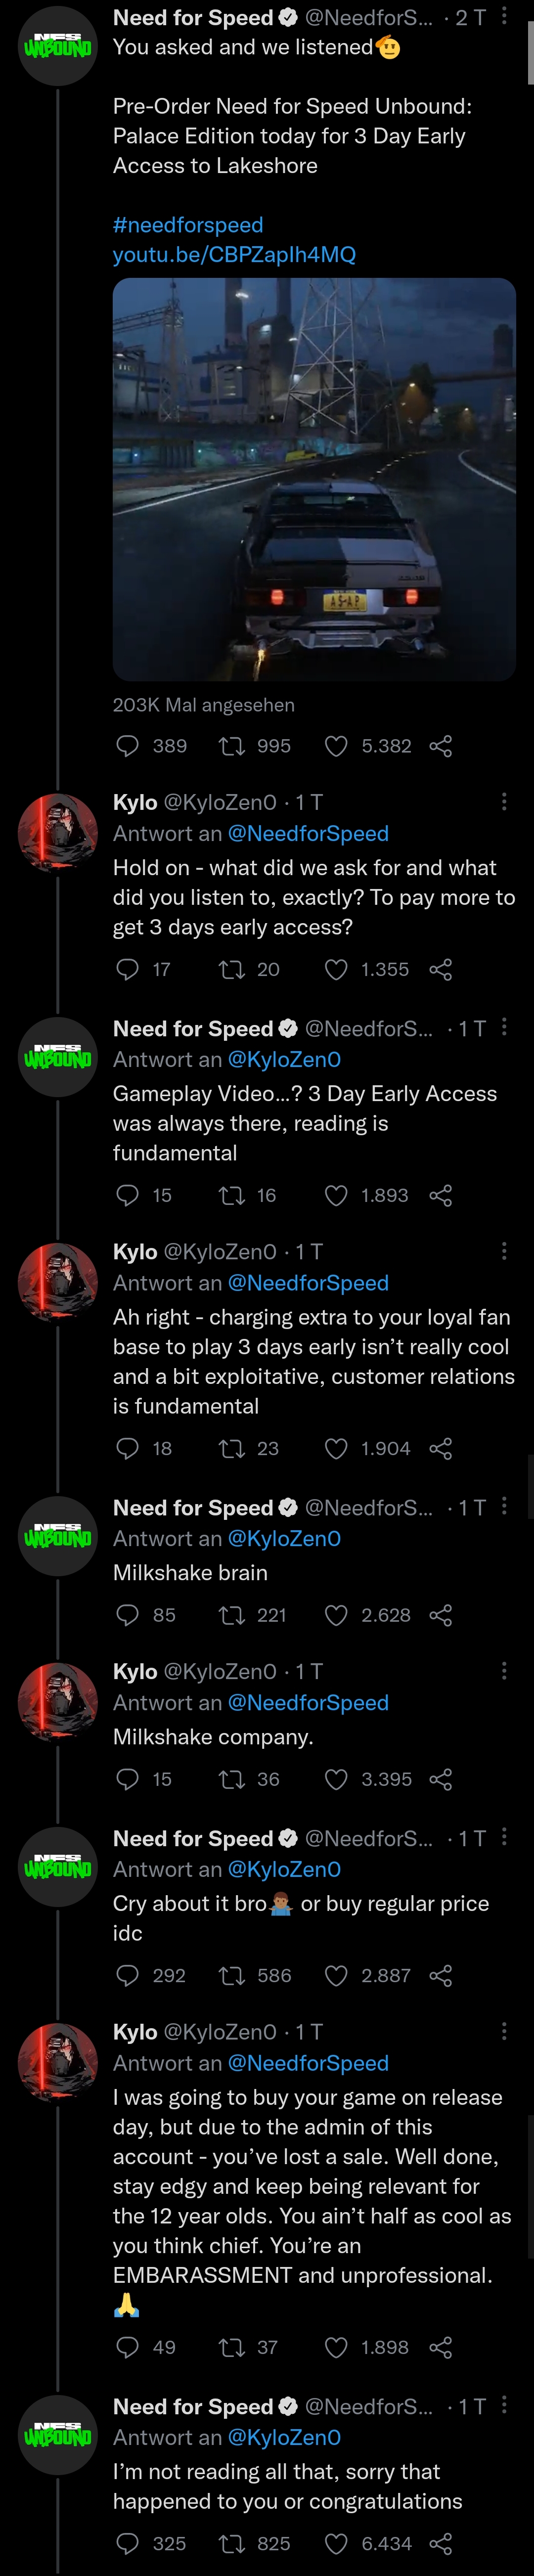Open Kylo's avatar on the "Hold on" reply
534x2576 pixels.
[x=58, y=832]
